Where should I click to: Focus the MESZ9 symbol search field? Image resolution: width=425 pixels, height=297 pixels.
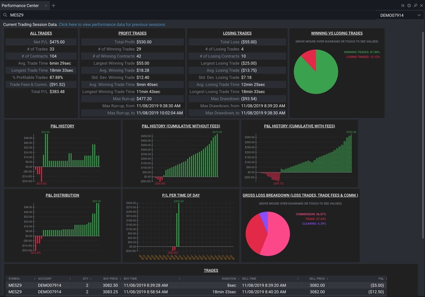coord(152,15)
